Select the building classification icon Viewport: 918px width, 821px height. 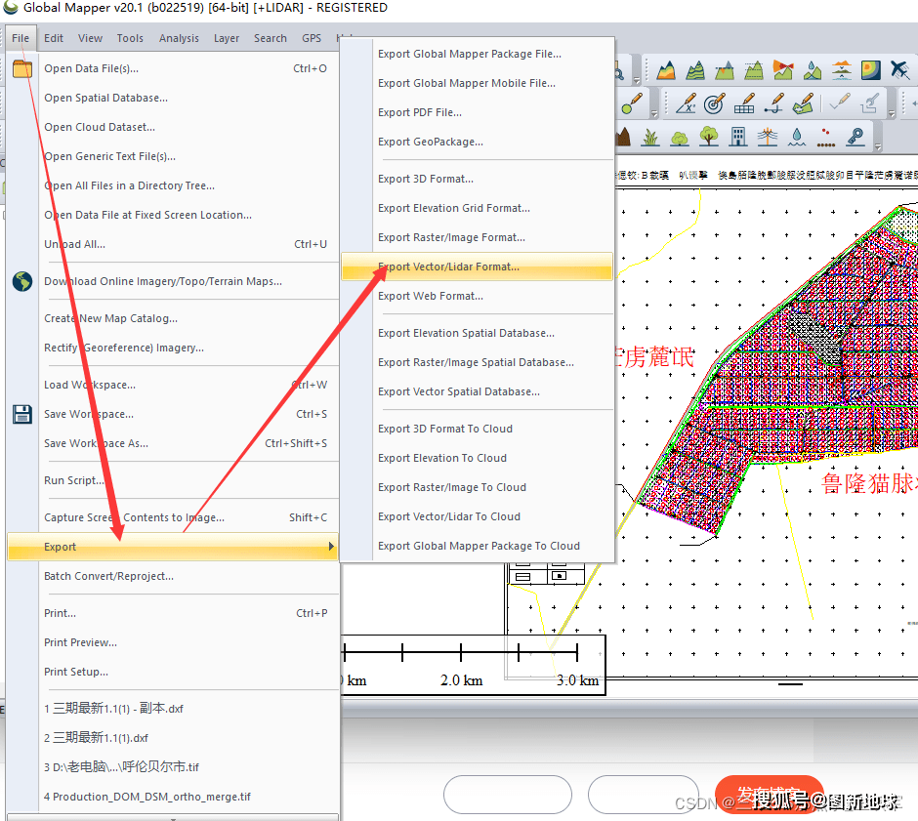pyautogui.click(x=738, y=137)
